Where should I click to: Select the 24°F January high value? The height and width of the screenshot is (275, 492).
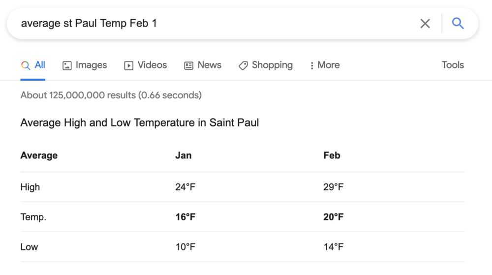point(185,187)
